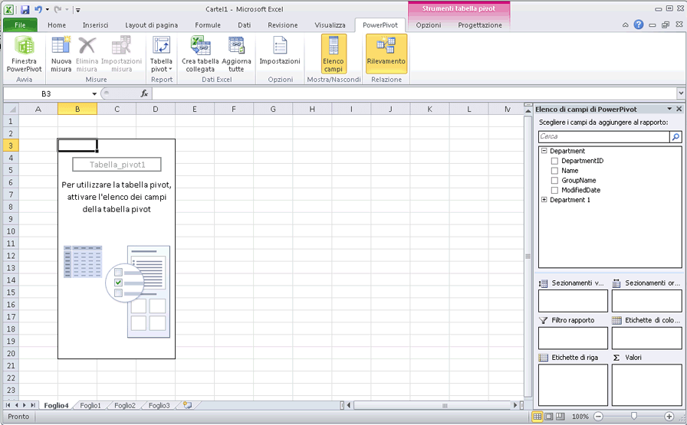Click the Cerca field search box

604,136
